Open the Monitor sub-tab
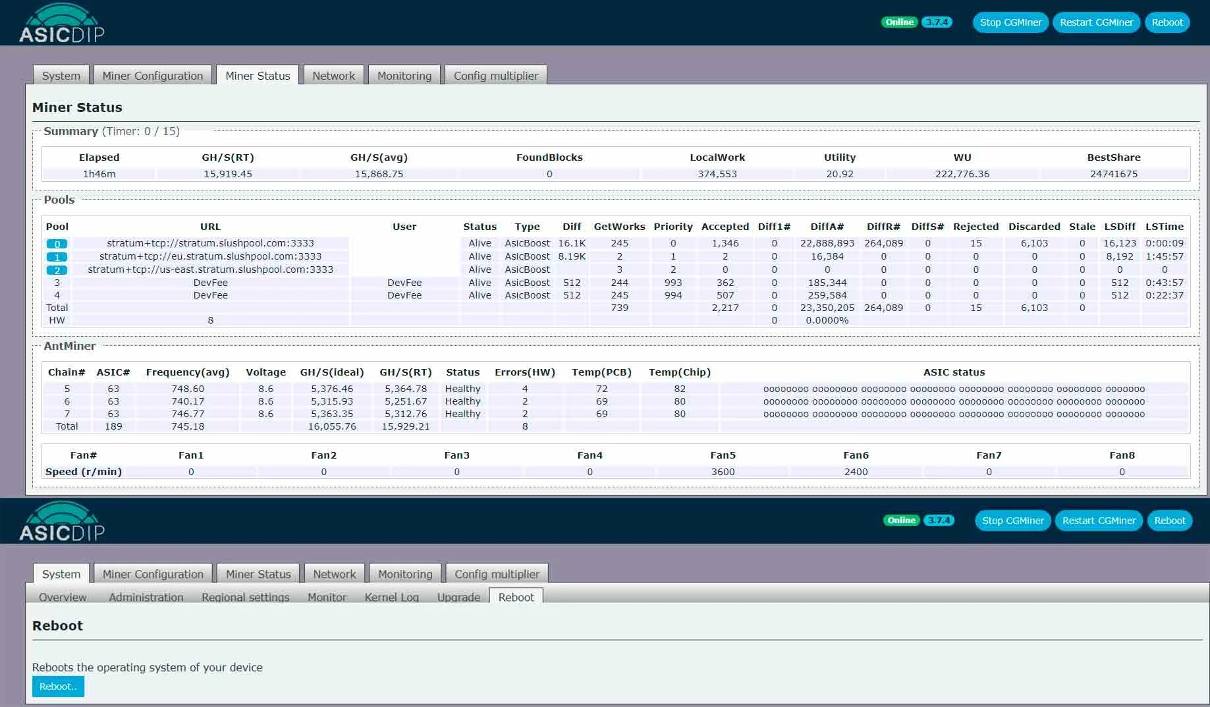 coord(327,597)
